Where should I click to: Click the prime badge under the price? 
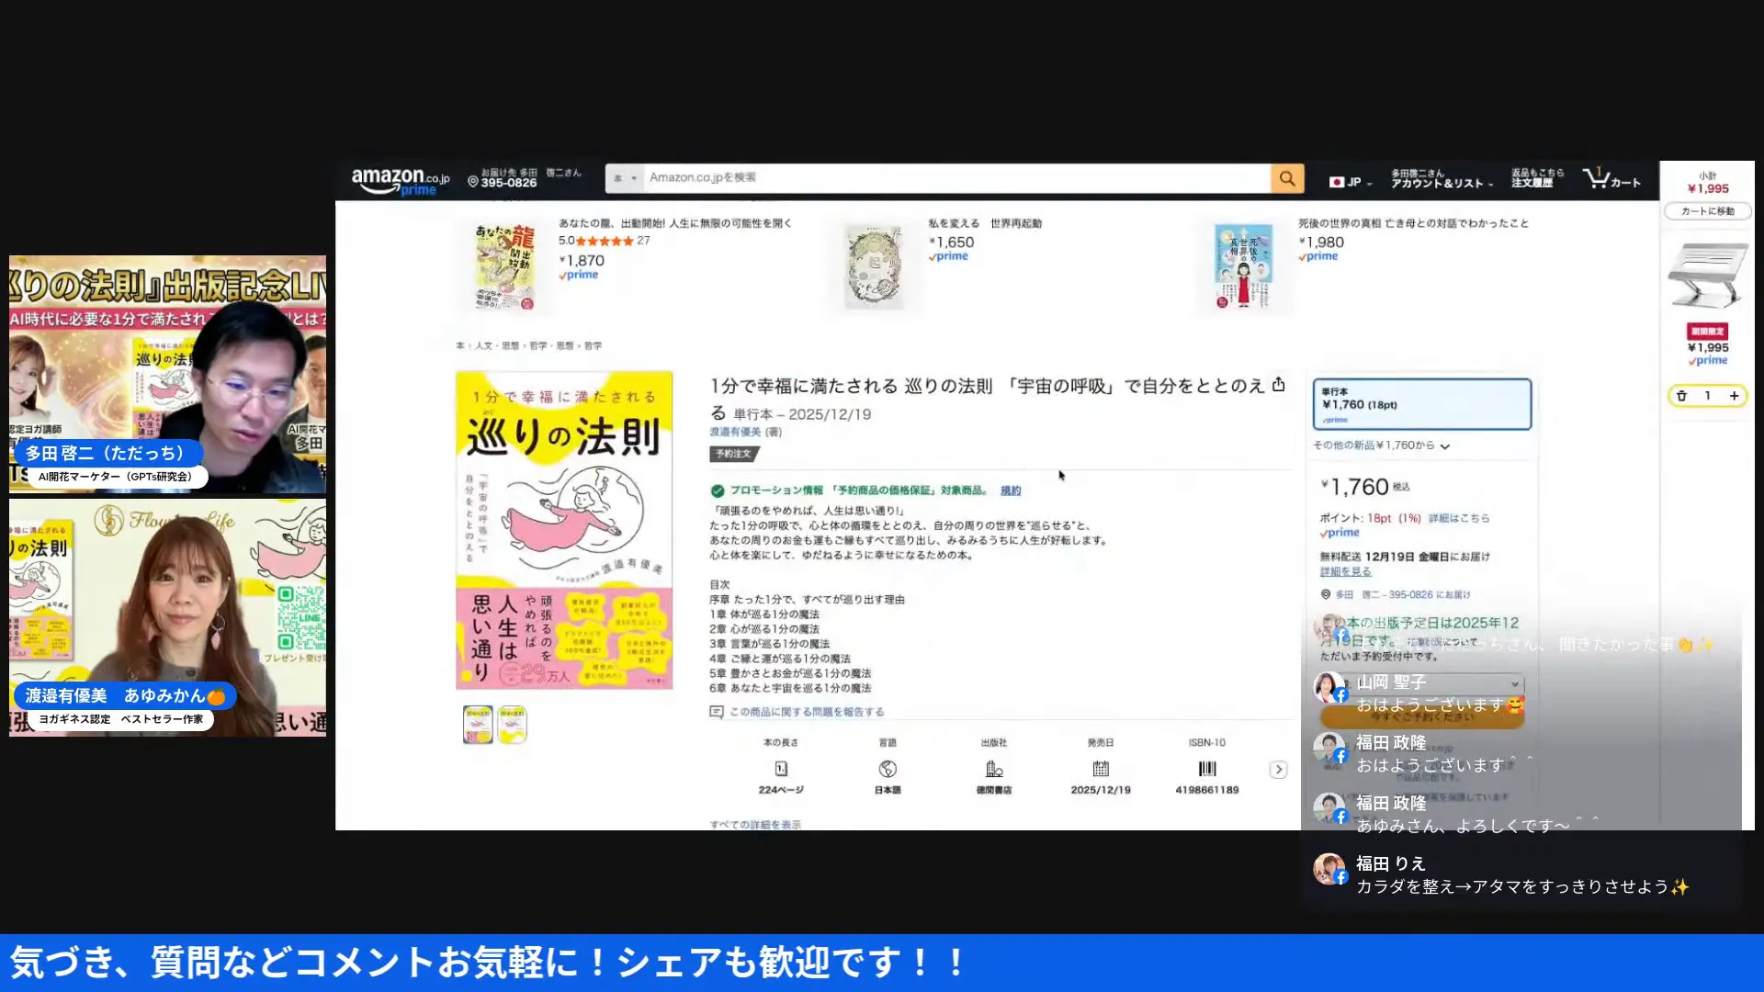[1340, 533]
